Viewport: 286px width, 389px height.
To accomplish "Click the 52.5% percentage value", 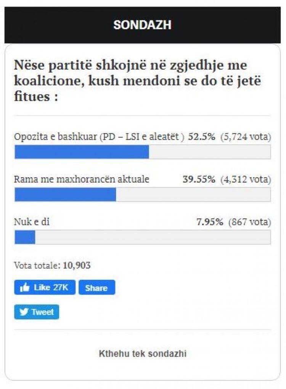I will click(202, 137).
